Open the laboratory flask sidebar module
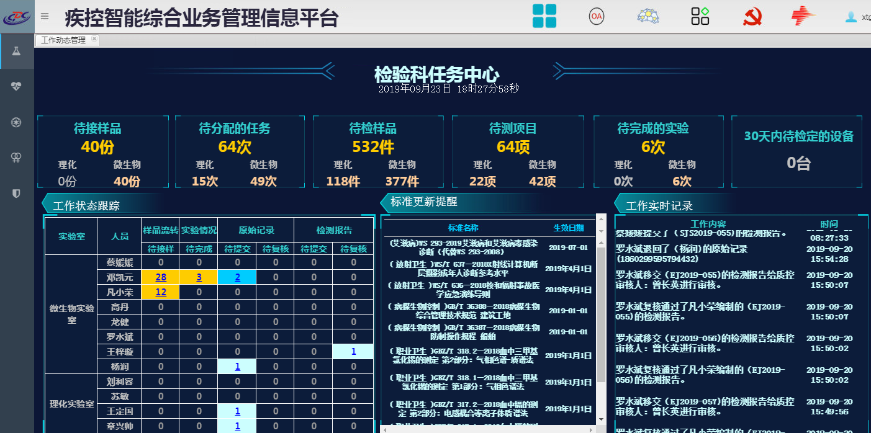The height and width of the screenshot is (433, 871). coord(17,51)
